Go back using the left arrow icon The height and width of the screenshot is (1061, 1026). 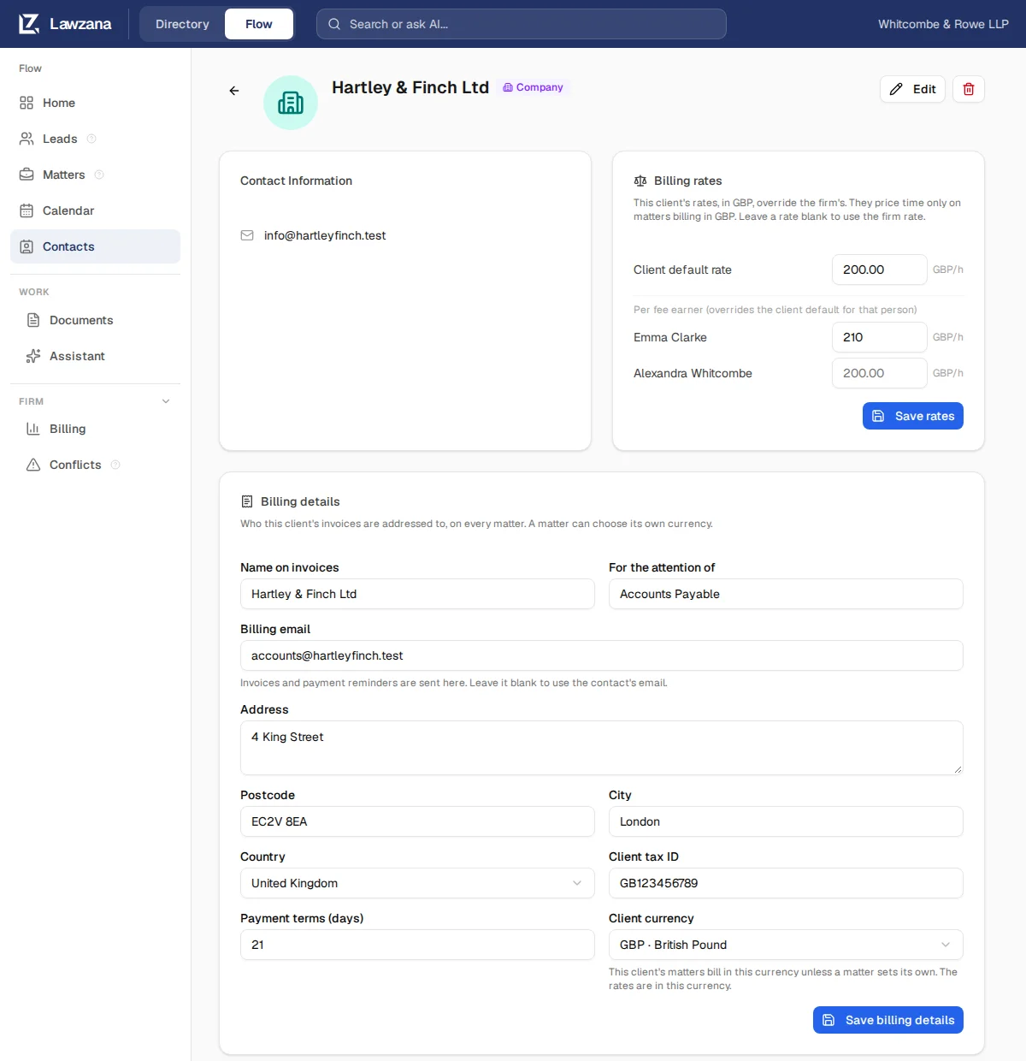pyautogui.click(x=234, y=91)
